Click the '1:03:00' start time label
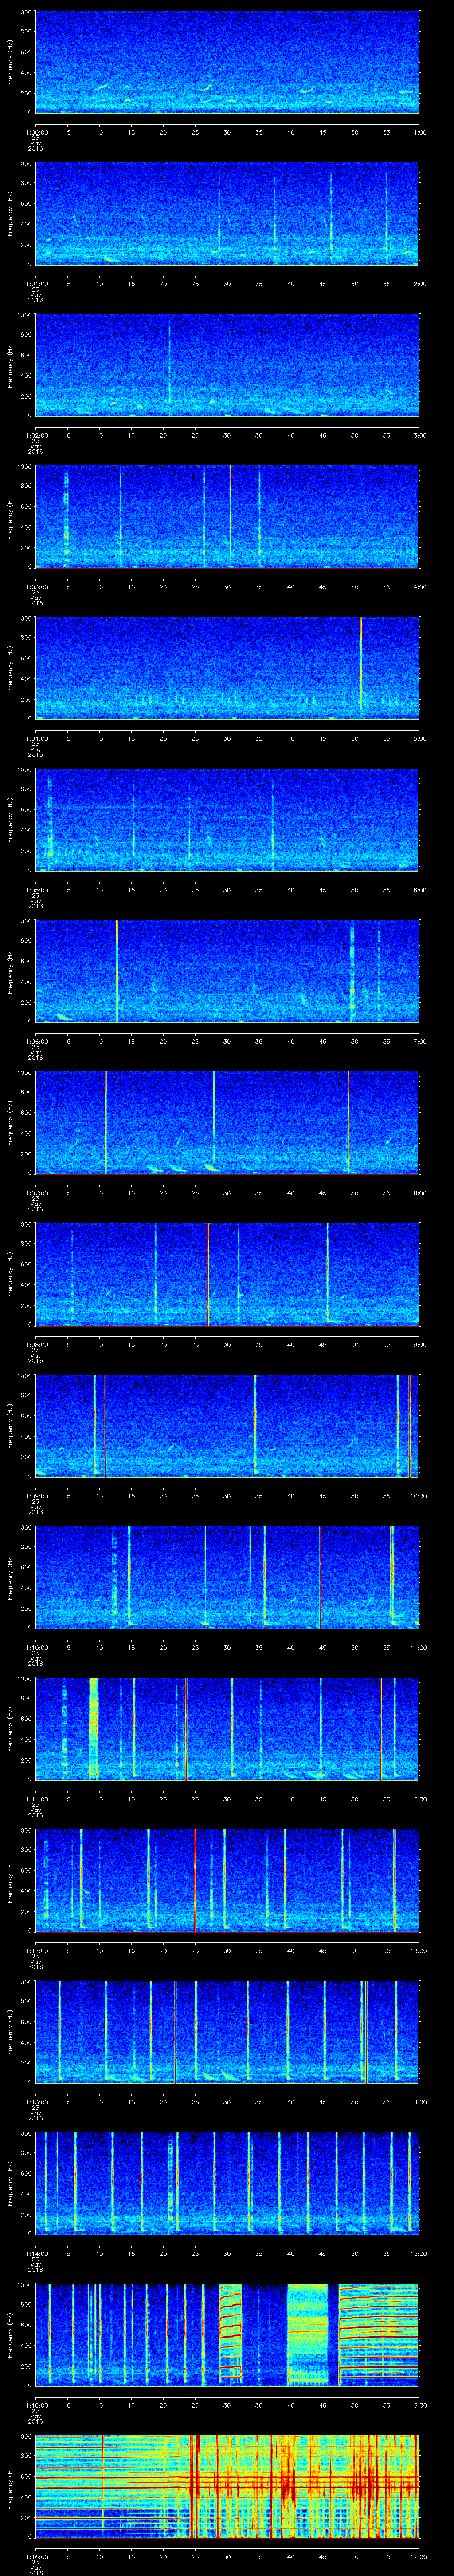 [36, 587]
